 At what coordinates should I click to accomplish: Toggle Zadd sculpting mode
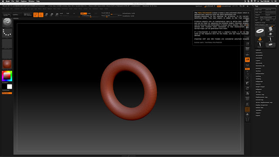[x=83, y=14]
